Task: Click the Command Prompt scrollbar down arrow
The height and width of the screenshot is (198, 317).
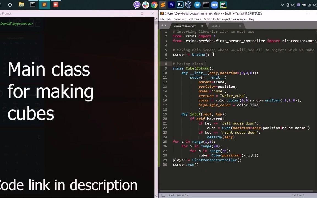Action: 156,196
